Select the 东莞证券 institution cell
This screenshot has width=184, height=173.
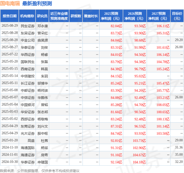(x=28, y=126)
